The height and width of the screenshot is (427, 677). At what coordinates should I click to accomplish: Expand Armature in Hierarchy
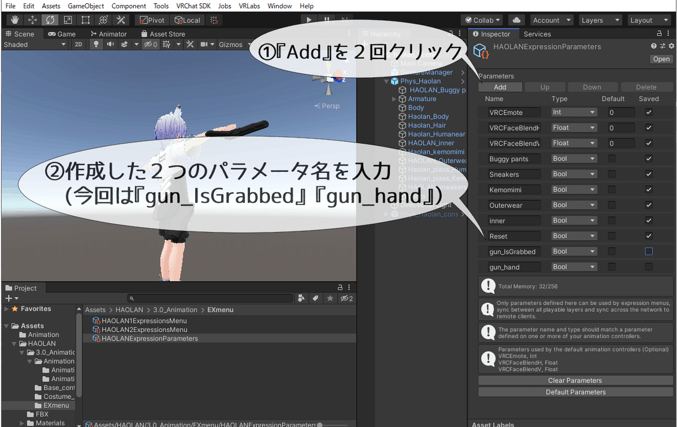pyautogui.click(x=394, y=99)
